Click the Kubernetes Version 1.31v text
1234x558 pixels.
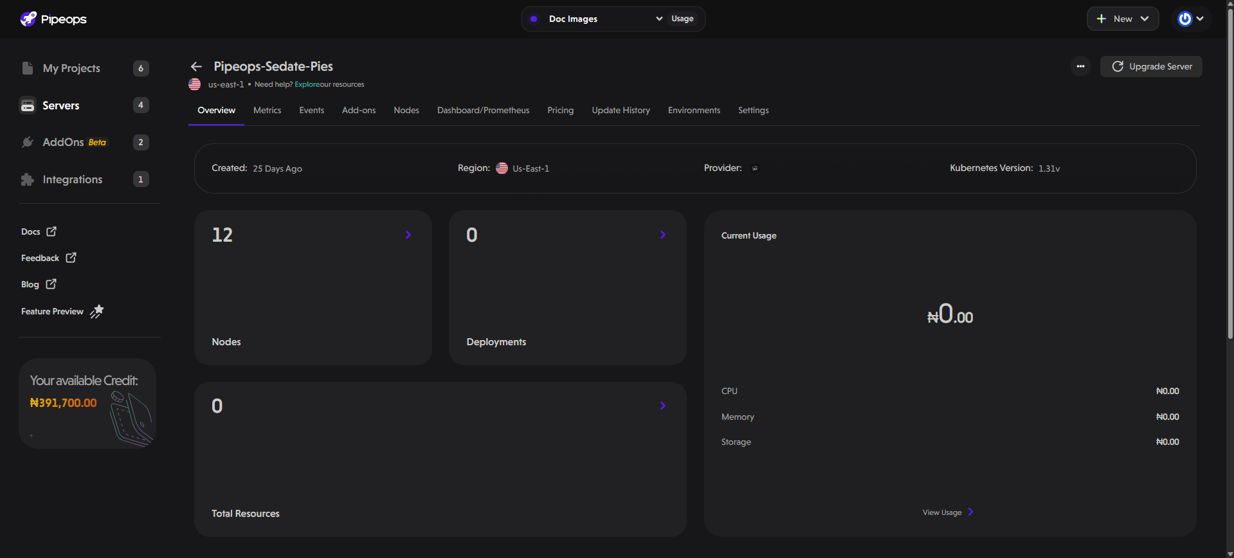click(1004, 168)
